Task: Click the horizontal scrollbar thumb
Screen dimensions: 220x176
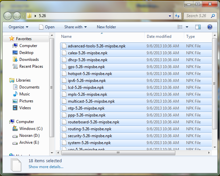Action: pyautogui.click(x=118, y=153)
